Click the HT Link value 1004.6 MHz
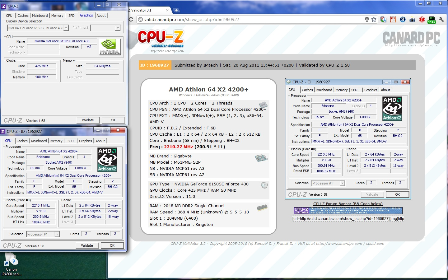The width and height of the screenshot is (448, 280). (41, 222)
